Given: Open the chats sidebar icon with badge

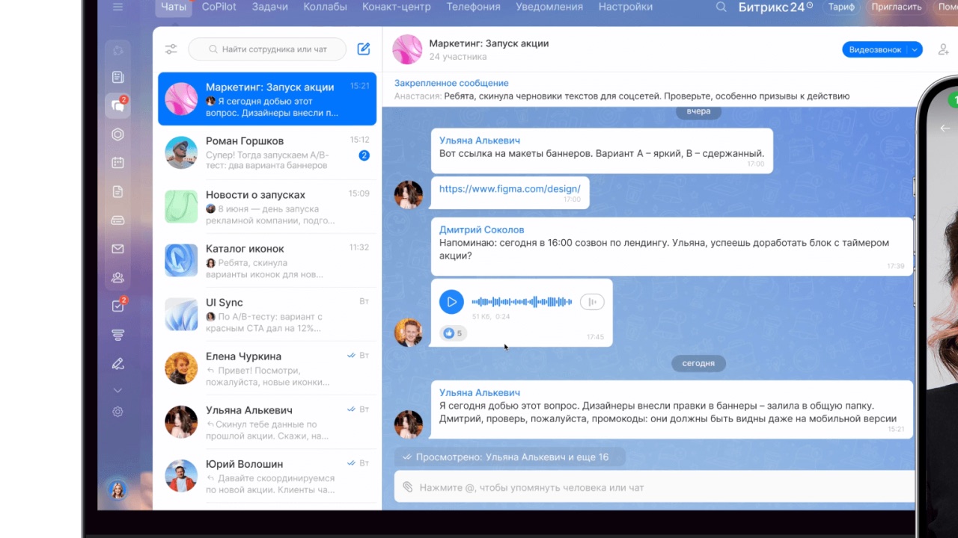Looking at the screenshot, I should click(x=118, y=105).
